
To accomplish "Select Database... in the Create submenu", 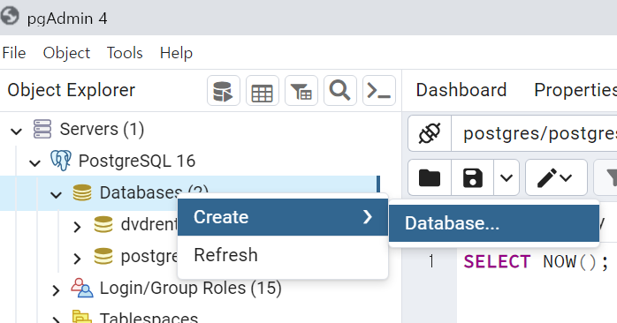I will 494,223.
